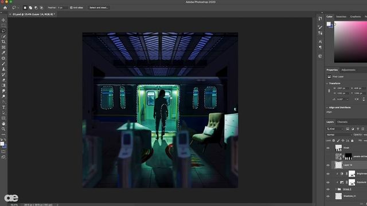The height and width of the screenshot is (206, 367).
Task: Hide the Shadows_01 layer
Action: (328, 196)
